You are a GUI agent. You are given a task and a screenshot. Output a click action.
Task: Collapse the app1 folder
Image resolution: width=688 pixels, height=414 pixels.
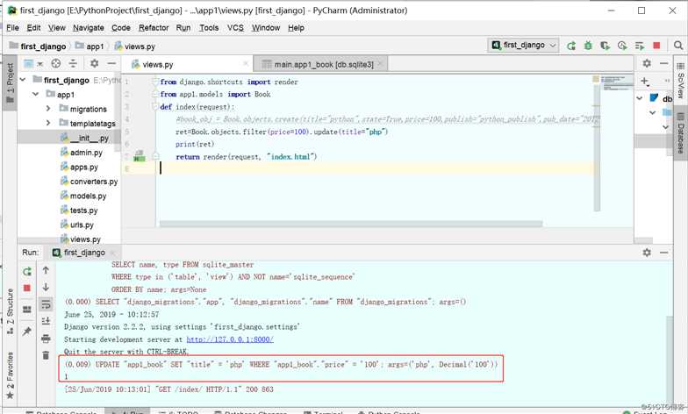[35, 95]
